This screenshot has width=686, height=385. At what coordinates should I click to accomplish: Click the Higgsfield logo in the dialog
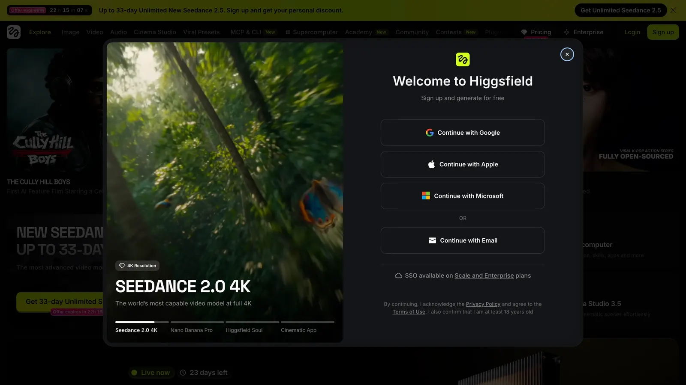463,59
